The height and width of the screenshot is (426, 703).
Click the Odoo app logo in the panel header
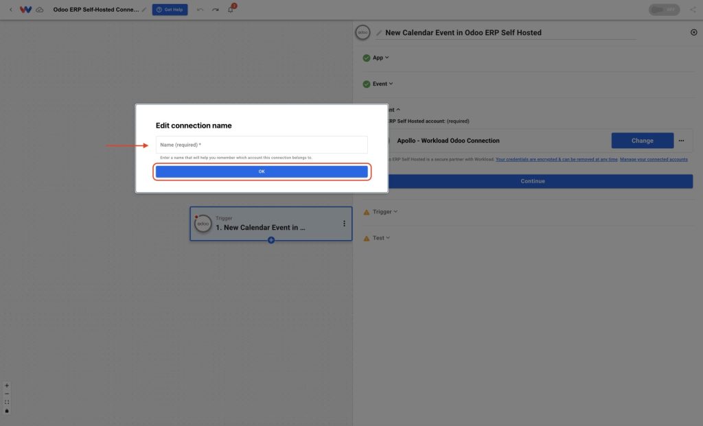pos(362,32)
